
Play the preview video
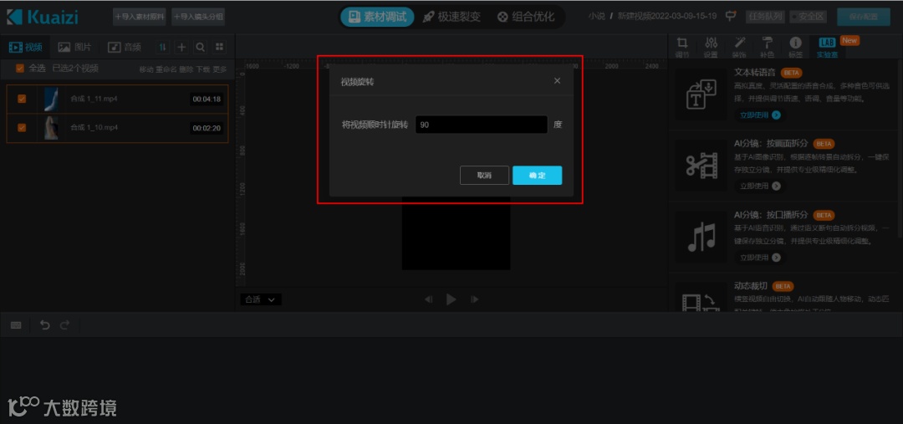(x=451, y=299)
